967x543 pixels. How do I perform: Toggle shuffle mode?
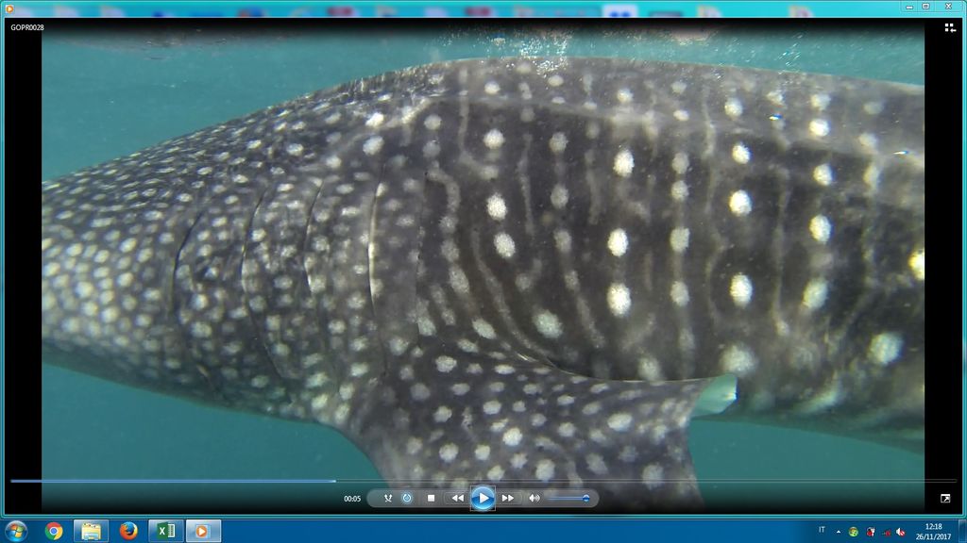pos(388,498)
